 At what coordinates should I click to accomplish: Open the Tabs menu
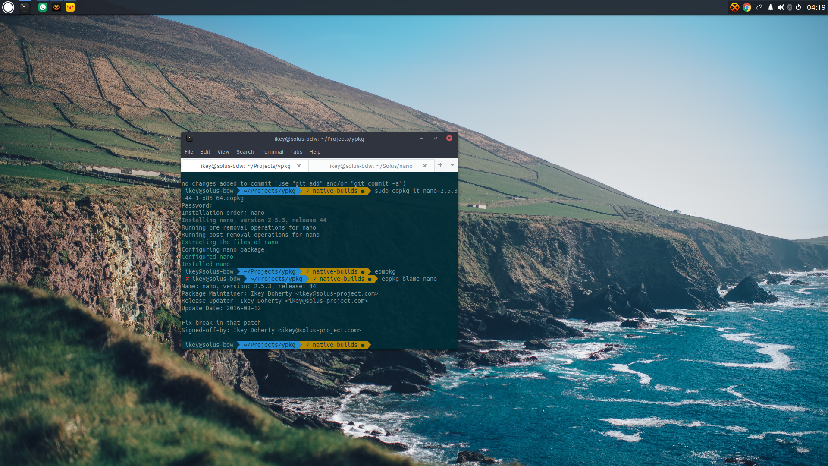point(296,152)
